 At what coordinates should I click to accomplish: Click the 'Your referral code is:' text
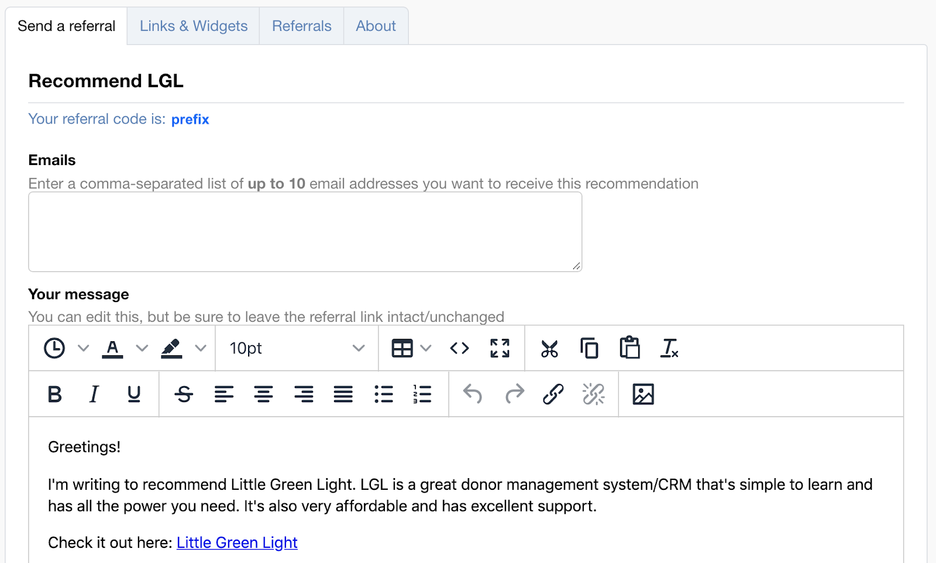point(97,119)
